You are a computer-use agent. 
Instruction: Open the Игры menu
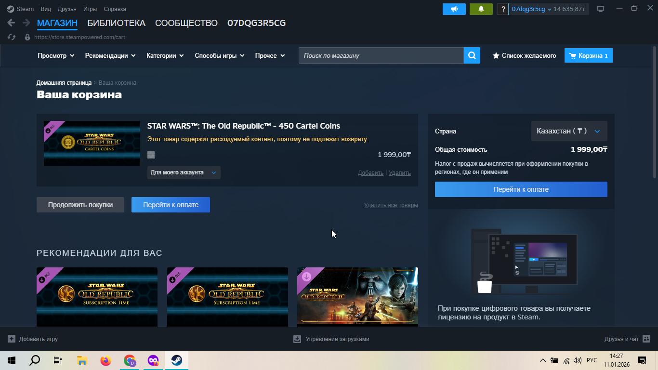pyautogui.click(x=90, y=9)
